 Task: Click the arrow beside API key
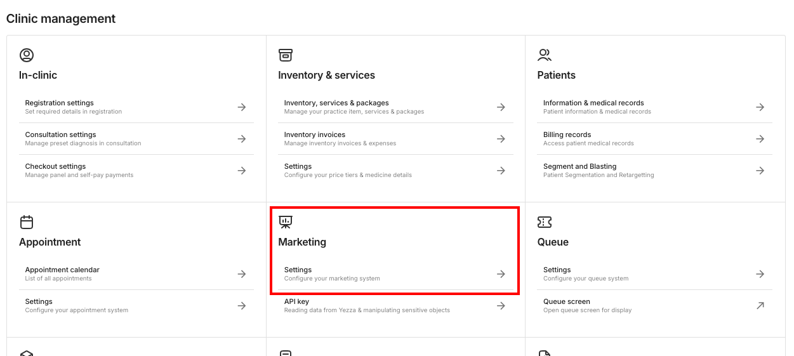pyautogui.click(x=501, y=306)
